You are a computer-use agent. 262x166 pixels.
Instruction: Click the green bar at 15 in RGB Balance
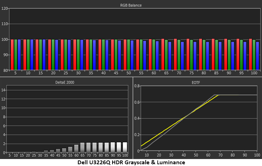point(41,54)
